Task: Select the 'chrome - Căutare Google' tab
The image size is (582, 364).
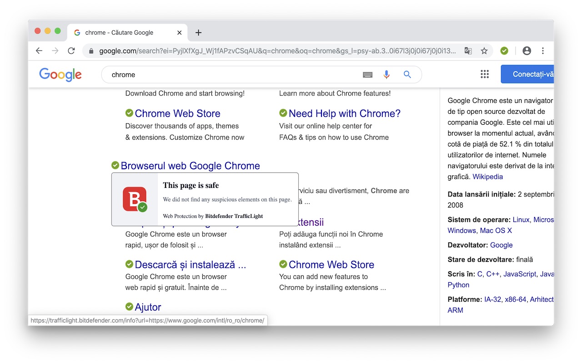Action: [x=119, y=33]
